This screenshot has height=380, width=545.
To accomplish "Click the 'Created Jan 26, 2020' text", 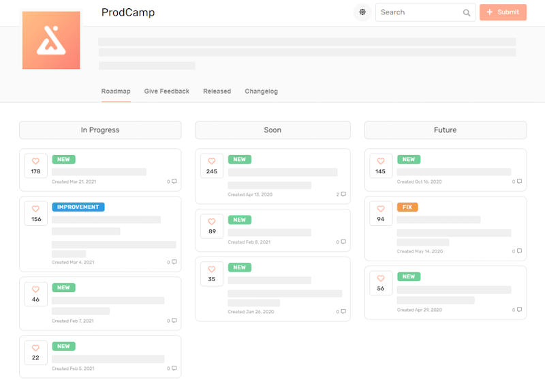I will (251, 312).
